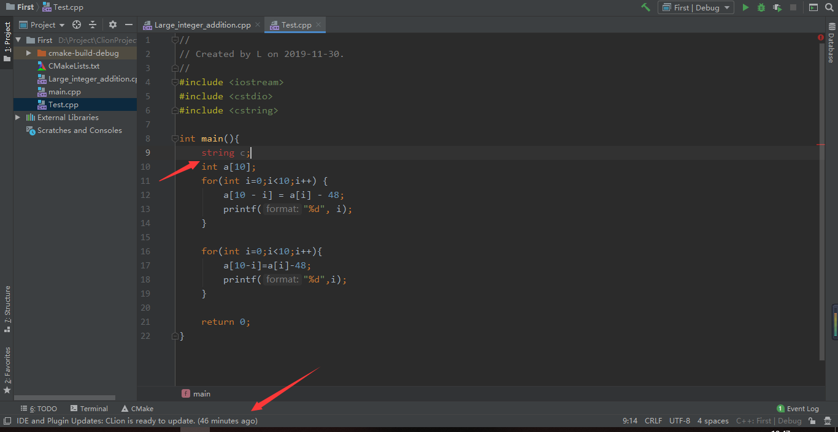Open the CMake tool window
Viewport: 838px width, 432px height.
[137, 409]
